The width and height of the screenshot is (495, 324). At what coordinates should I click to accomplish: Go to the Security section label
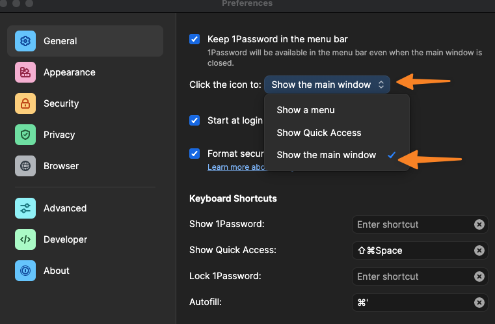pos(61,103)
